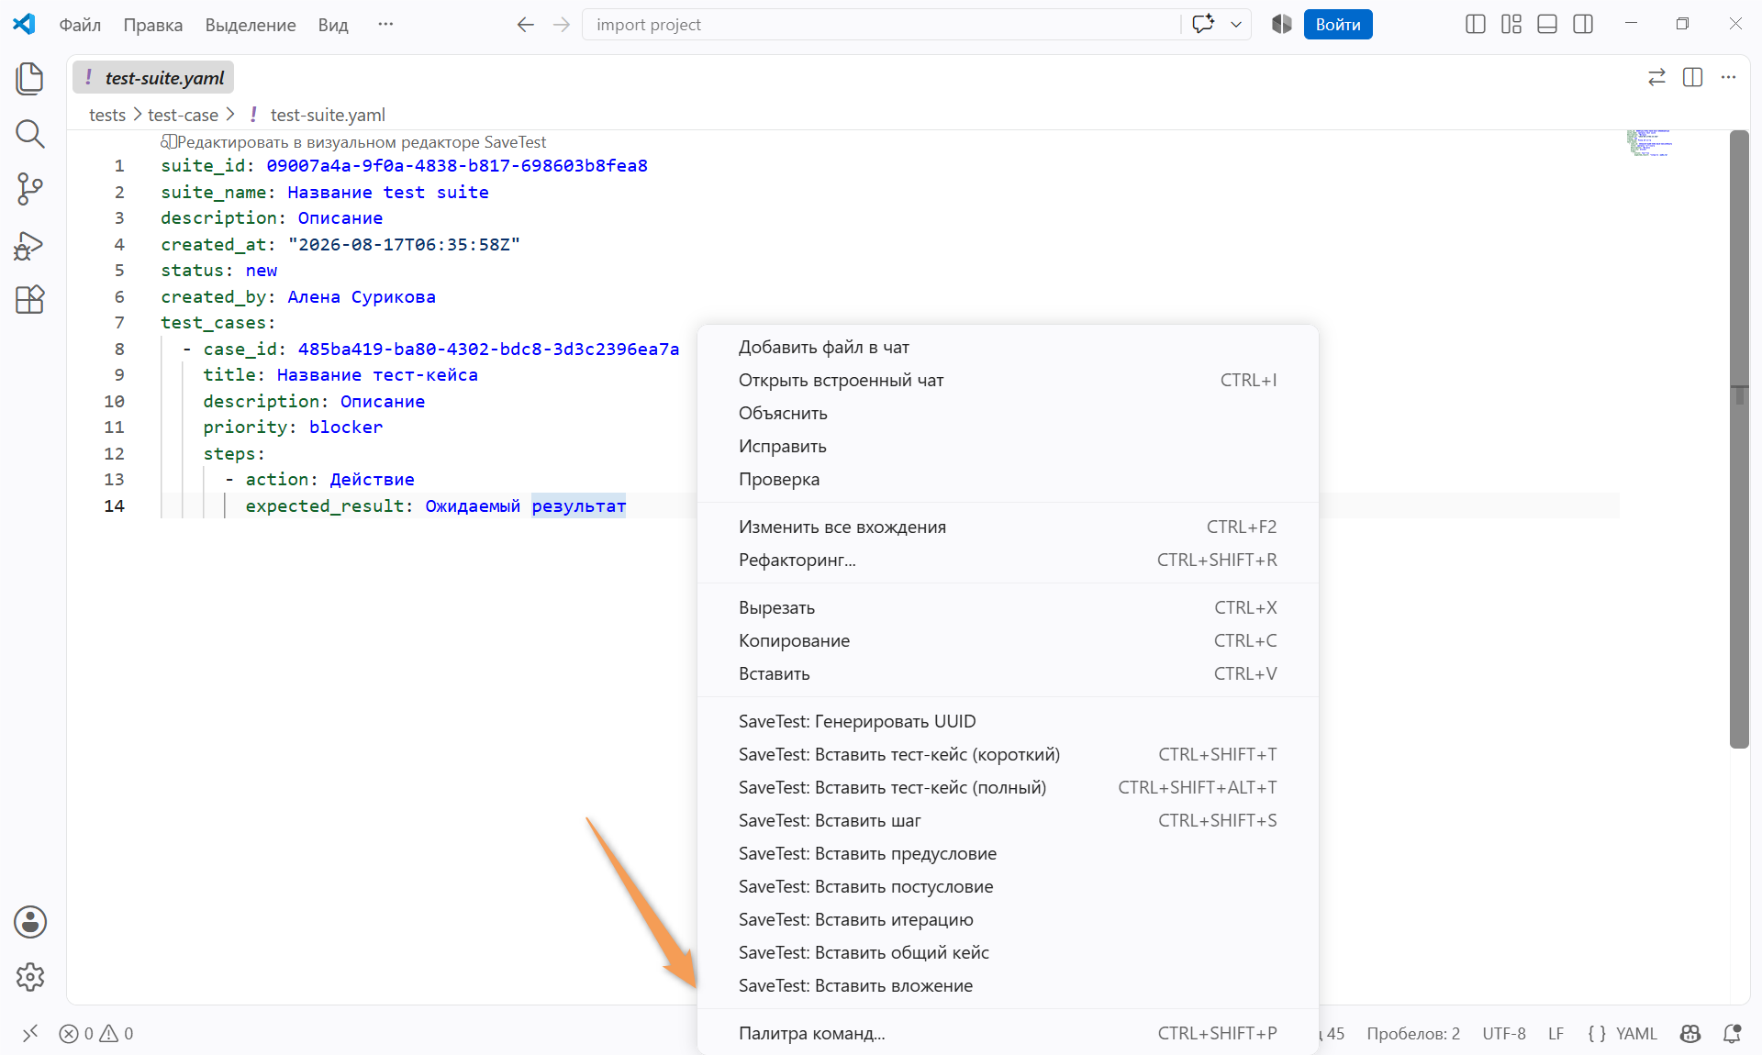
Task: Open remote window indicator in status bar
Action: point(30,1034)
